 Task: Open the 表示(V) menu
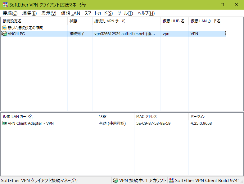point(49,13)
